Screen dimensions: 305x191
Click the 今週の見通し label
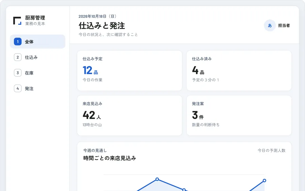[95, 151]
